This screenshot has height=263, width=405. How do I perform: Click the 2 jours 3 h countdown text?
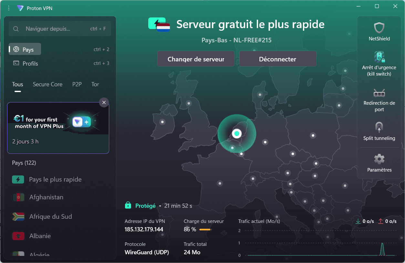tap(25, 142)
